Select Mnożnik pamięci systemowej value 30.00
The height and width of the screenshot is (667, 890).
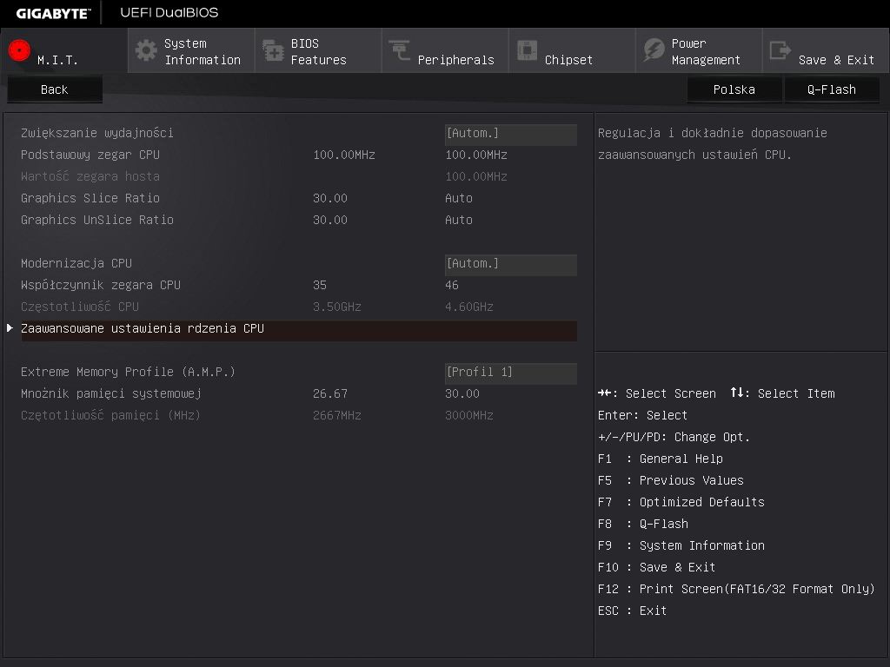tap(462, 393)
